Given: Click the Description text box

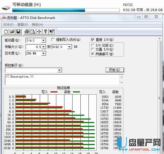Looking at the screenshot, I should click(62, 79).
